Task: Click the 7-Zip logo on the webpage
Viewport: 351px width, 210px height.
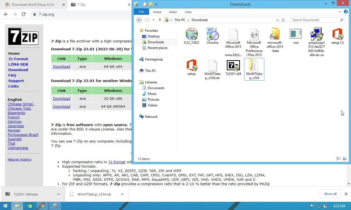Action: 23,36
